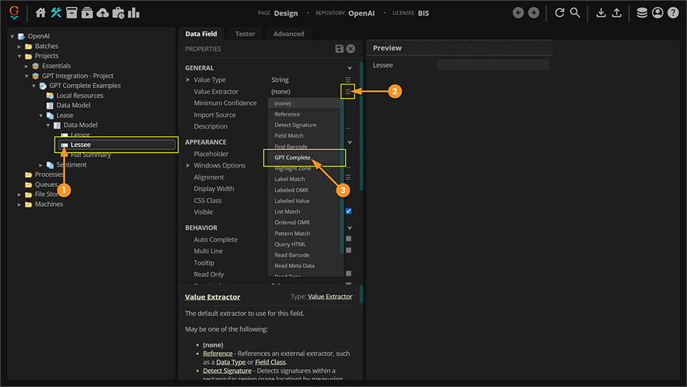The width and height of the screenshot is (687, 387).
Task: Switch to the Tester tab
Action: (245, 34)
